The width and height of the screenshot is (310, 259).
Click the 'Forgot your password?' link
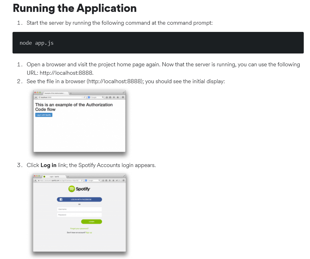coord(79,229)
